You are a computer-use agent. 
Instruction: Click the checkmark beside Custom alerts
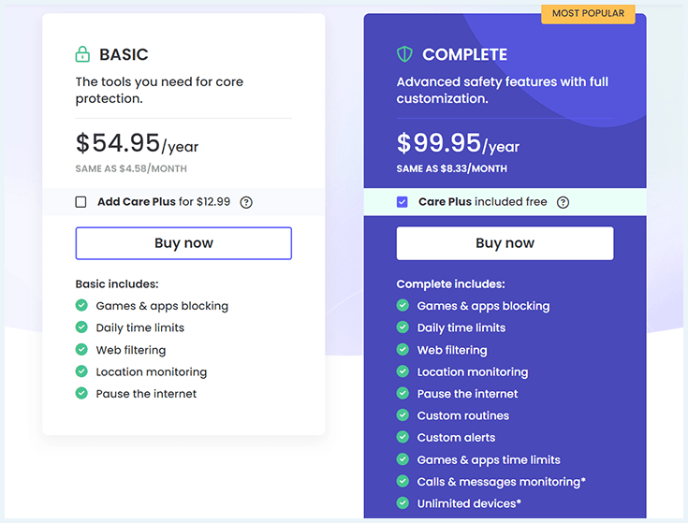403,437
